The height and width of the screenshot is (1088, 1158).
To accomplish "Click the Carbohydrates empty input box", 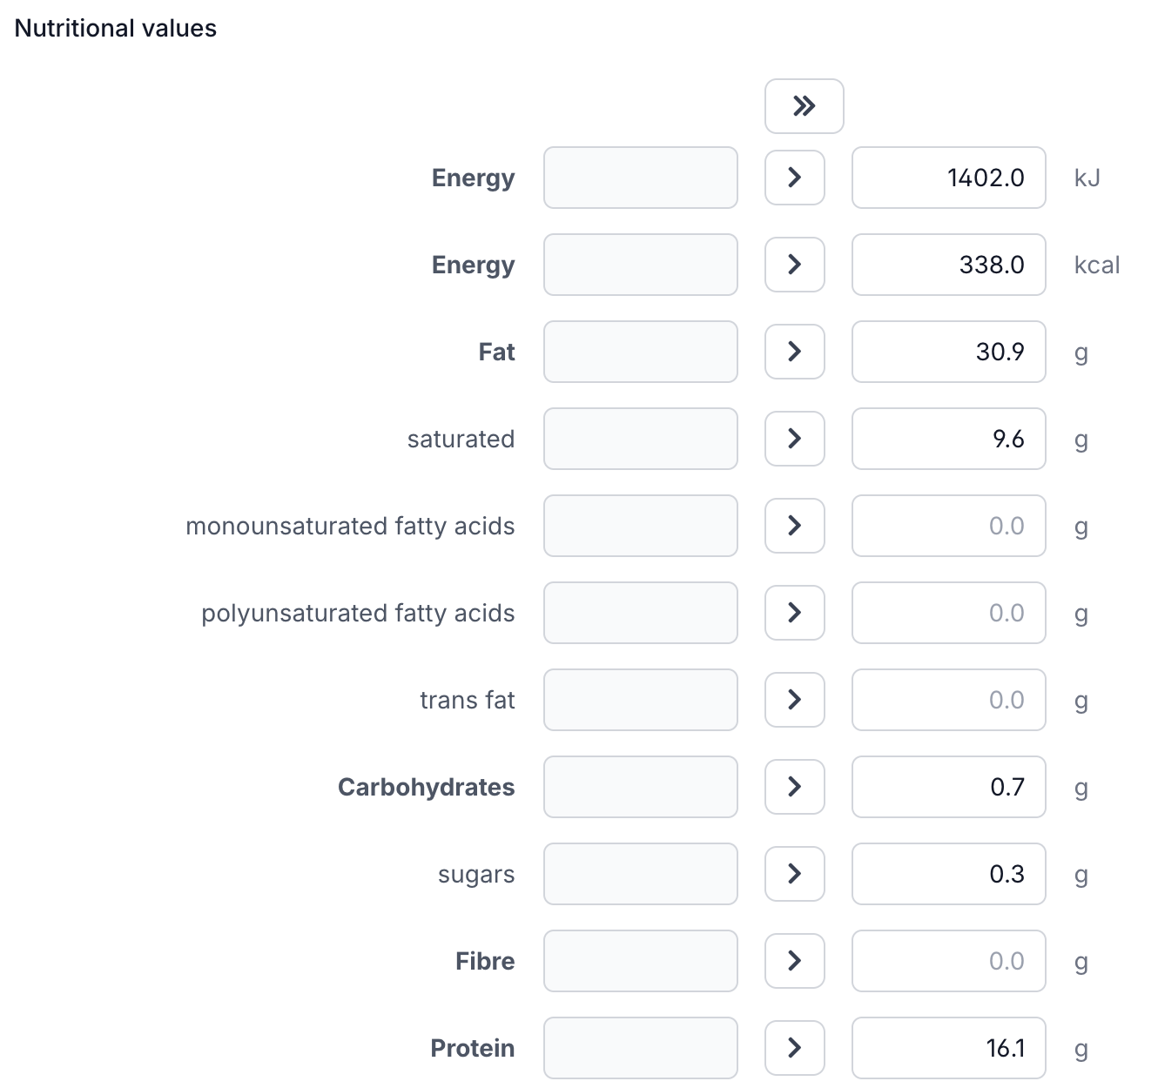I will point(640,787).
